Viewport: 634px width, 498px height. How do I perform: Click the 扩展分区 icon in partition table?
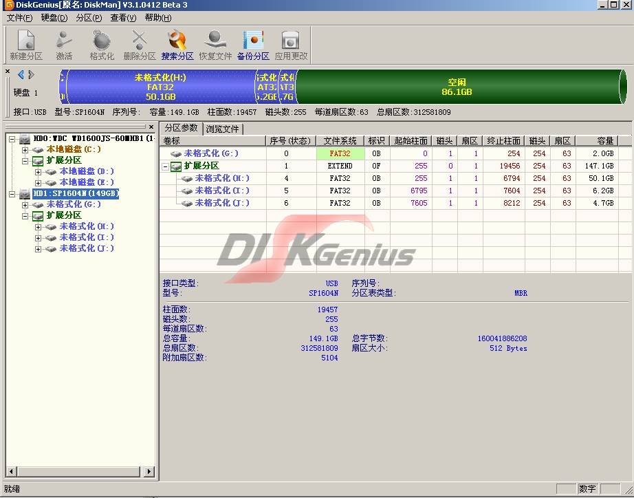click(175, 166)
